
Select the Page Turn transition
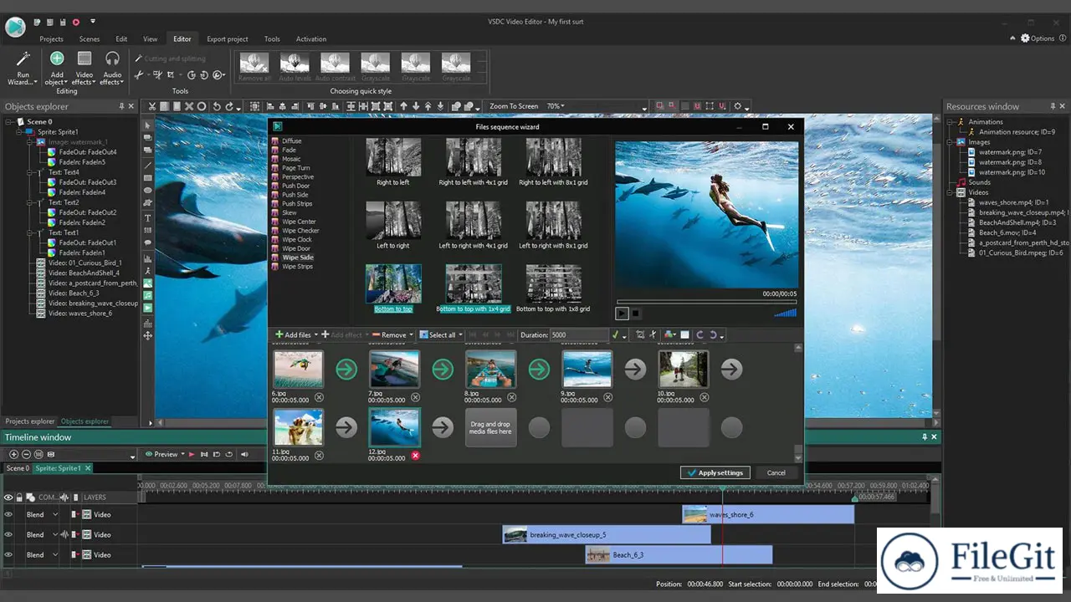click(x=295, y=168)
